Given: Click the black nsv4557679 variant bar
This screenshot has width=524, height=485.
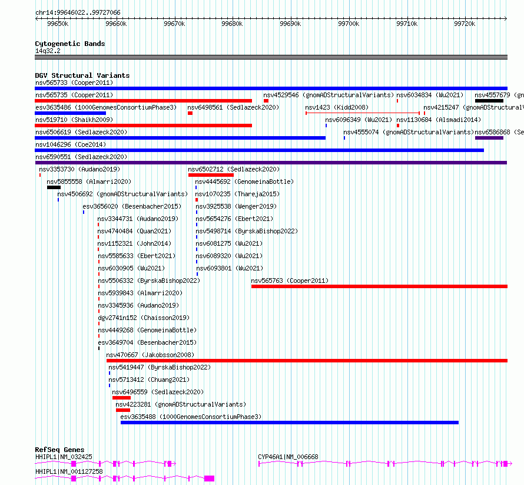Looking at the screenshot, I should [x=489, y=101].
